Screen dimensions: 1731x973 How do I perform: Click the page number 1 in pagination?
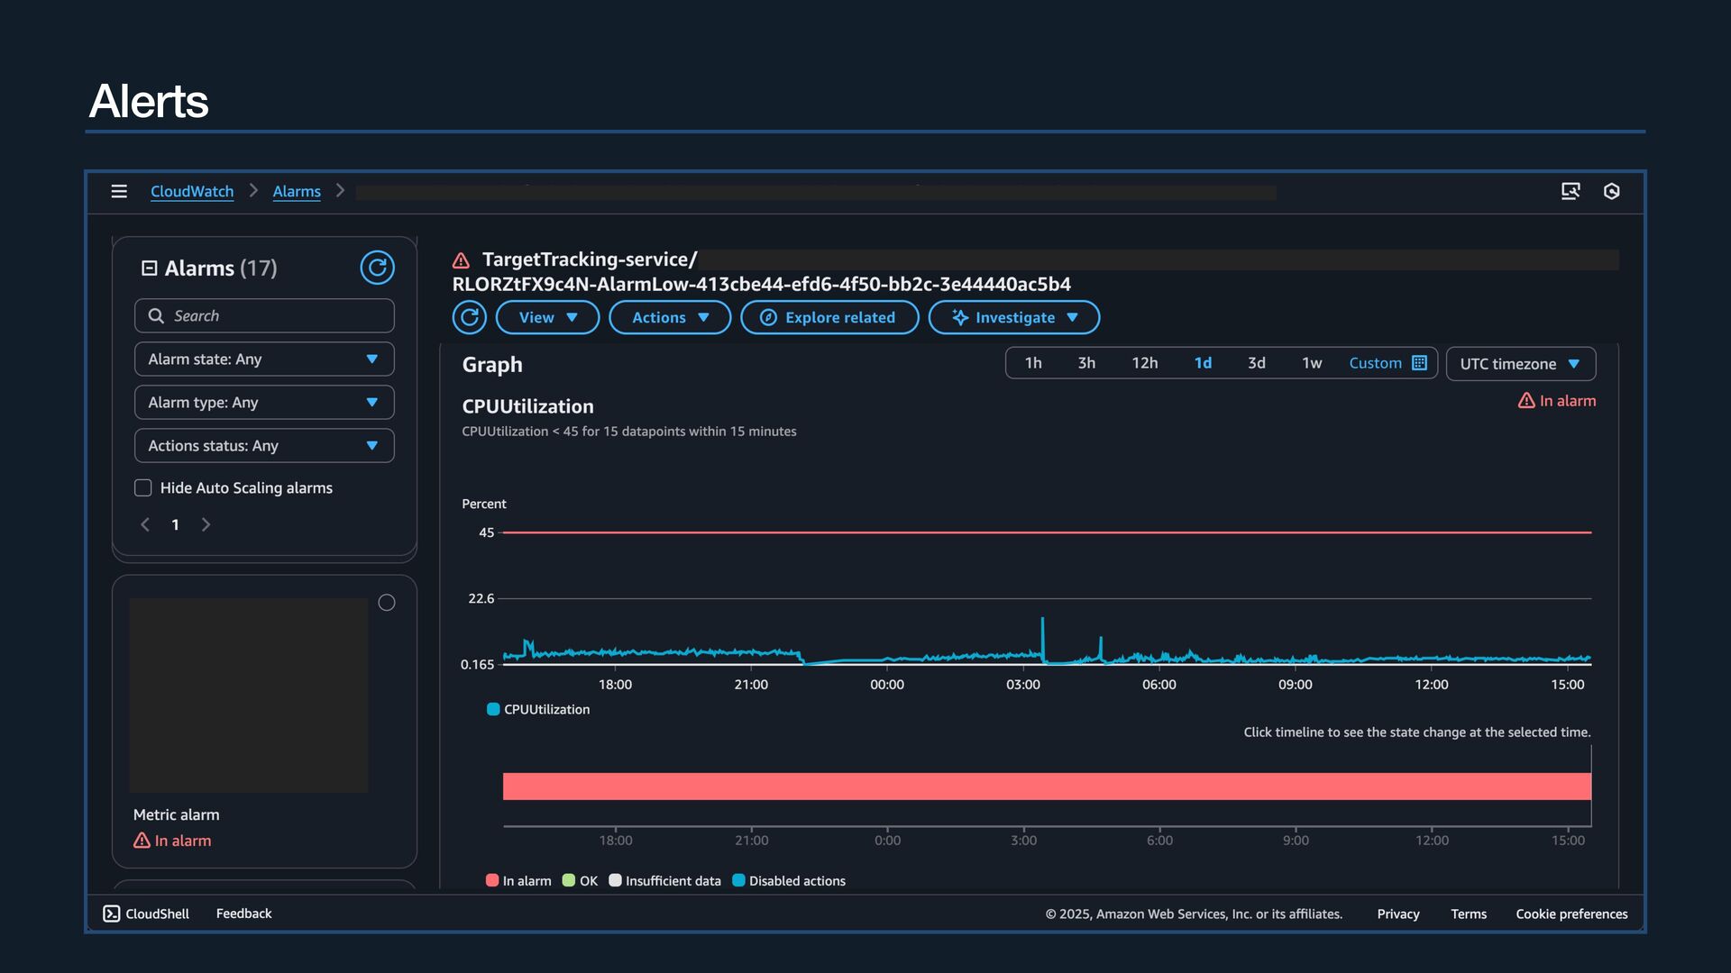pos(175,524)
